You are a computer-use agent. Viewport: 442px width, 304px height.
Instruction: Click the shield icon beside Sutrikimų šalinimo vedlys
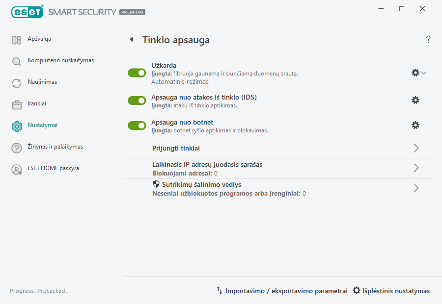156,184
